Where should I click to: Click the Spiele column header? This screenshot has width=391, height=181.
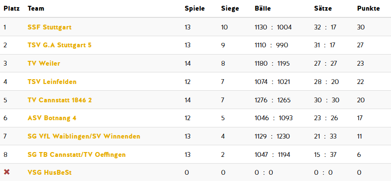[195, 9]
